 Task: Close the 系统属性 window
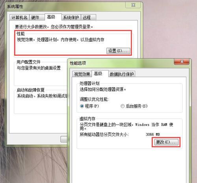133,5
